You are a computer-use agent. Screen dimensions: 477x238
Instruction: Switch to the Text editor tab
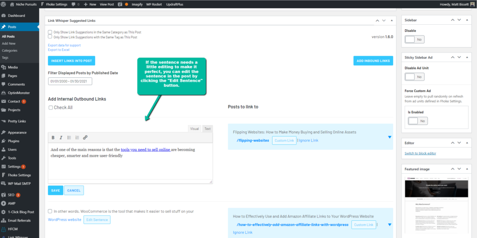[207, 129]
